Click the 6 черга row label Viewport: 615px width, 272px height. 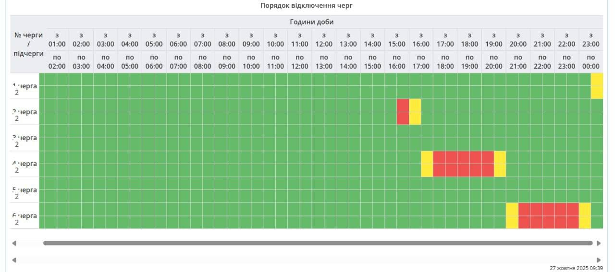coord(25,216)
